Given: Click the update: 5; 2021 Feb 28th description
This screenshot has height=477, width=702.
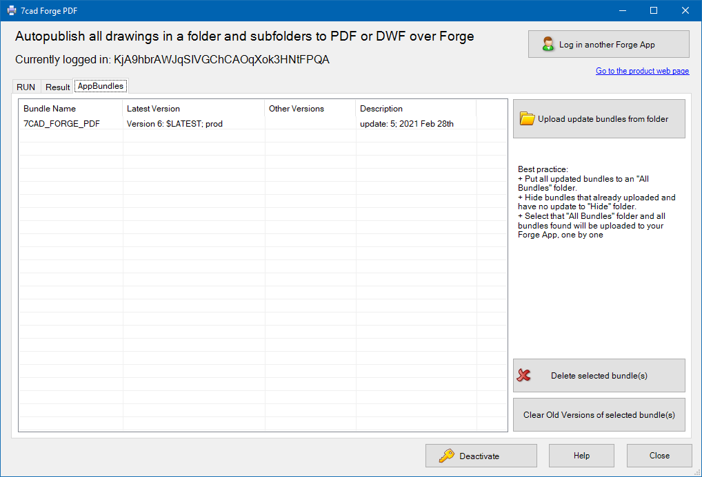Looking at the screenshot, I should (407, 124).
